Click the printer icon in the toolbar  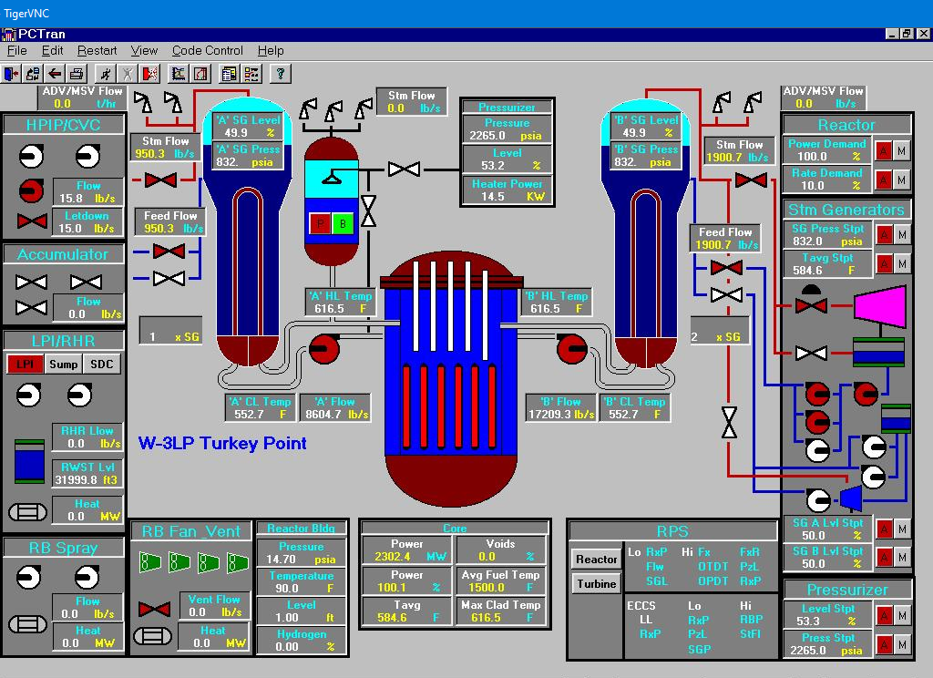pyautogui.click(x=77, y=74)
